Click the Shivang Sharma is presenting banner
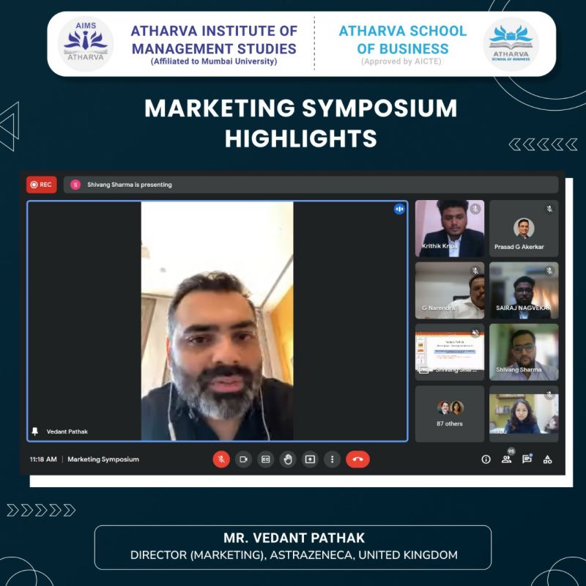This screenshot has width=586, height=586. [311, 185]
